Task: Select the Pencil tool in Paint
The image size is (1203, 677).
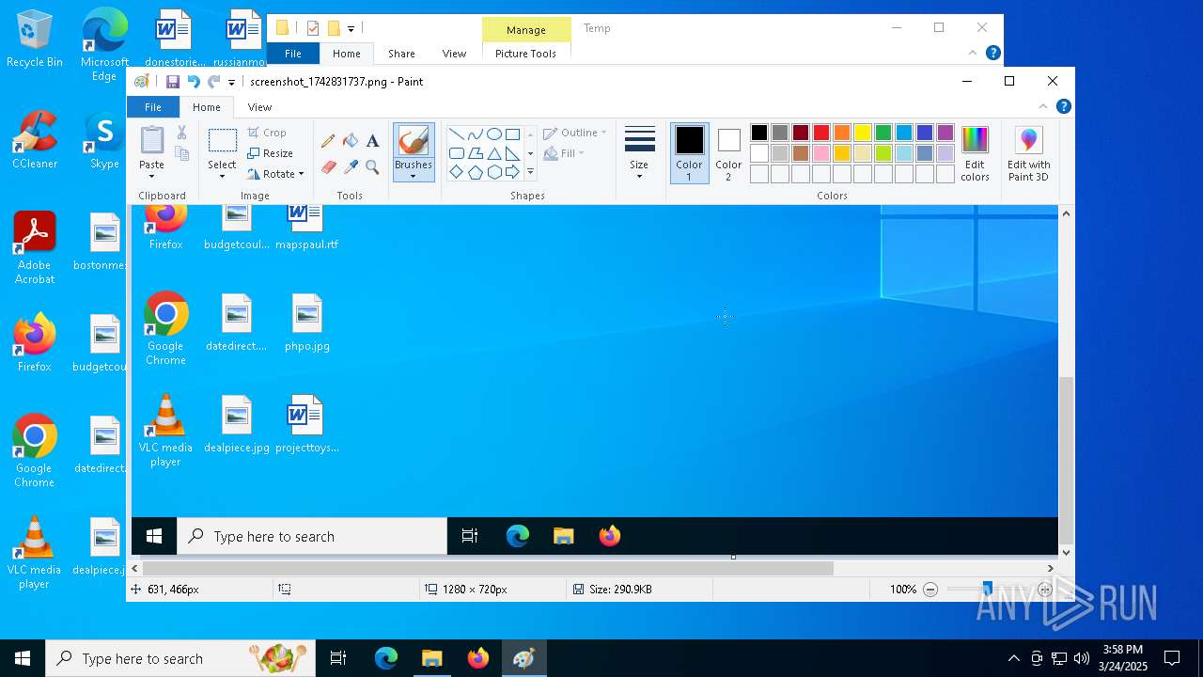Action: click(x=328, y=141)
